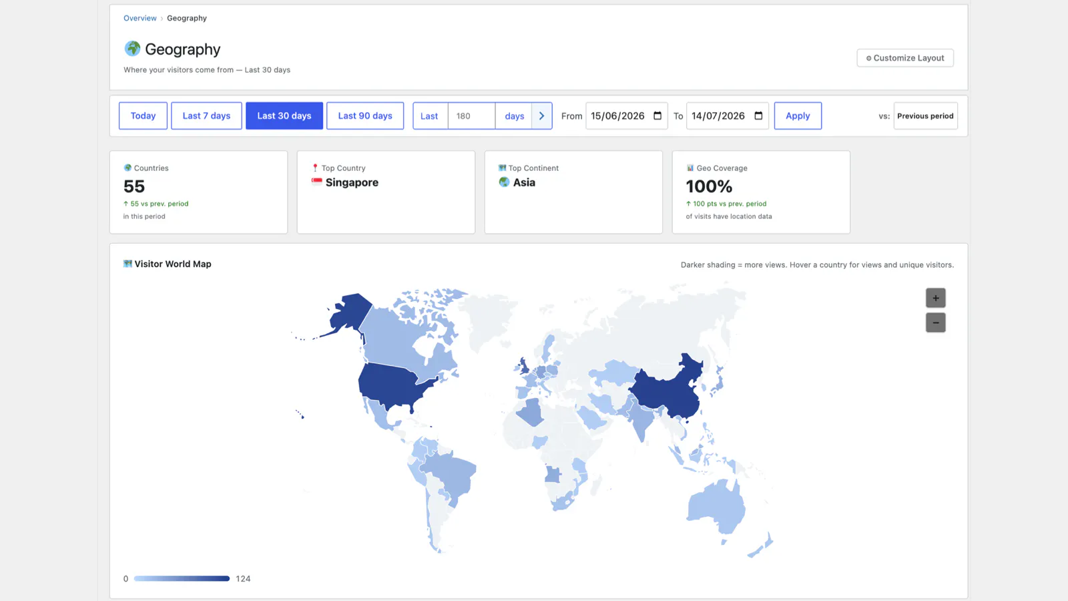Click the Apply button
The image size is (1068, 601).
click(798, 116)
